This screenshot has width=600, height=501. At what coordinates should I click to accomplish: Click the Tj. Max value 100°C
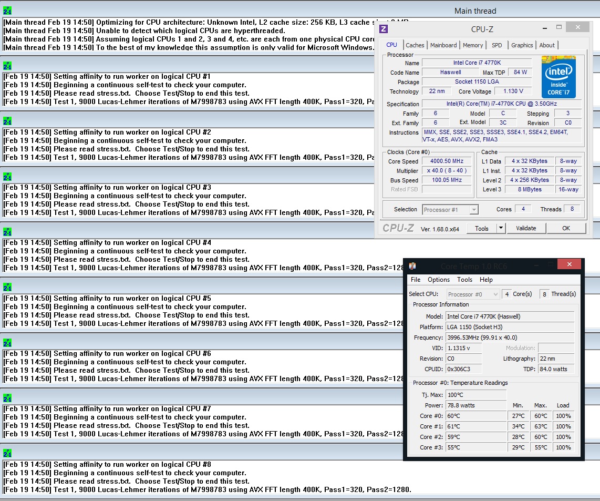coord(476,395)
